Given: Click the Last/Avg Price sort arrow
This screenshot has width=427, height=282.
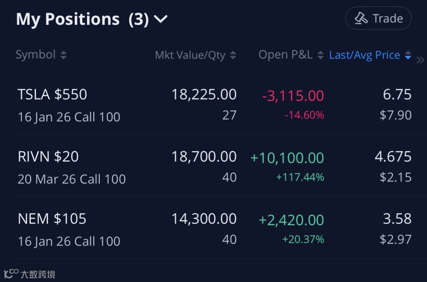Looking at the screenshot, I should [x=408, y=56].
